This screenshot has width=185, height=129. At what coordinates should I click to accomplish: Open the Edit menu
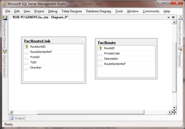tap(17, 11)
